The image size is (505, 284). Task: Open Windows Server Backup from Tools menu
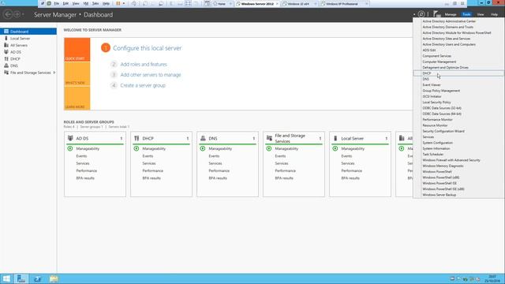(440, 195)
